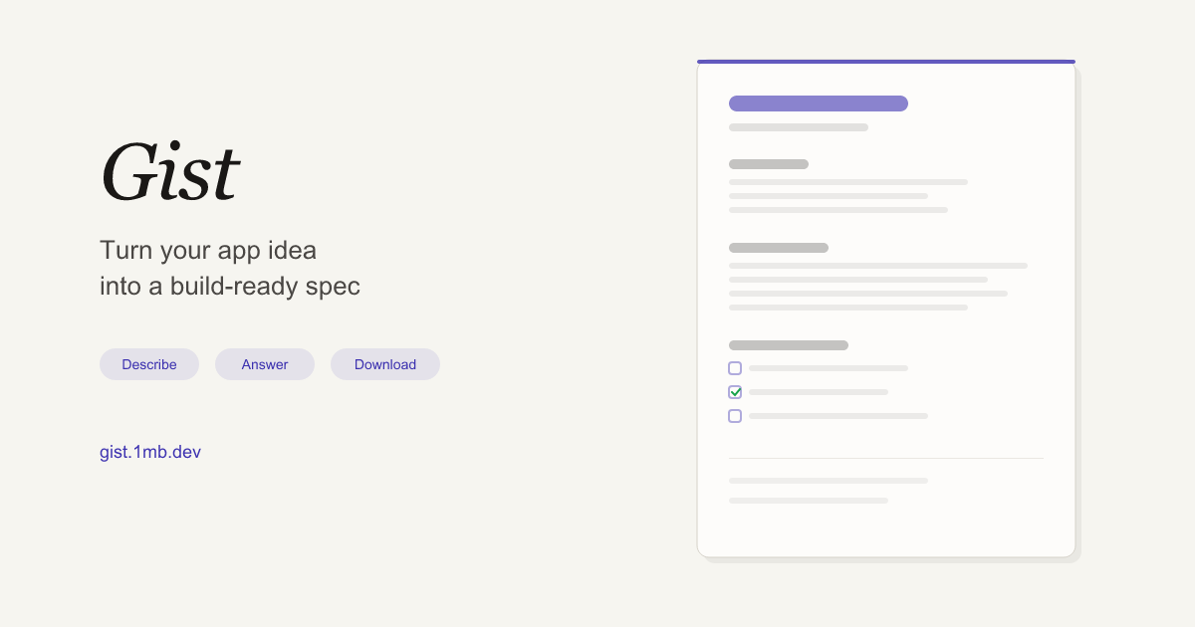Screen dimensions: 1195x627
Task: Click the Describe pill button
Action: pyautogui.click(x=149, y=364)
